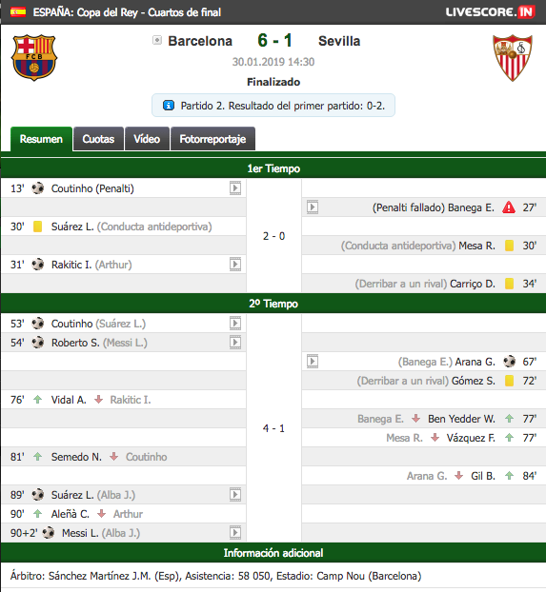
Task: Watch video of Messi's 90+2' goal
Action: (x=235, y=533)
